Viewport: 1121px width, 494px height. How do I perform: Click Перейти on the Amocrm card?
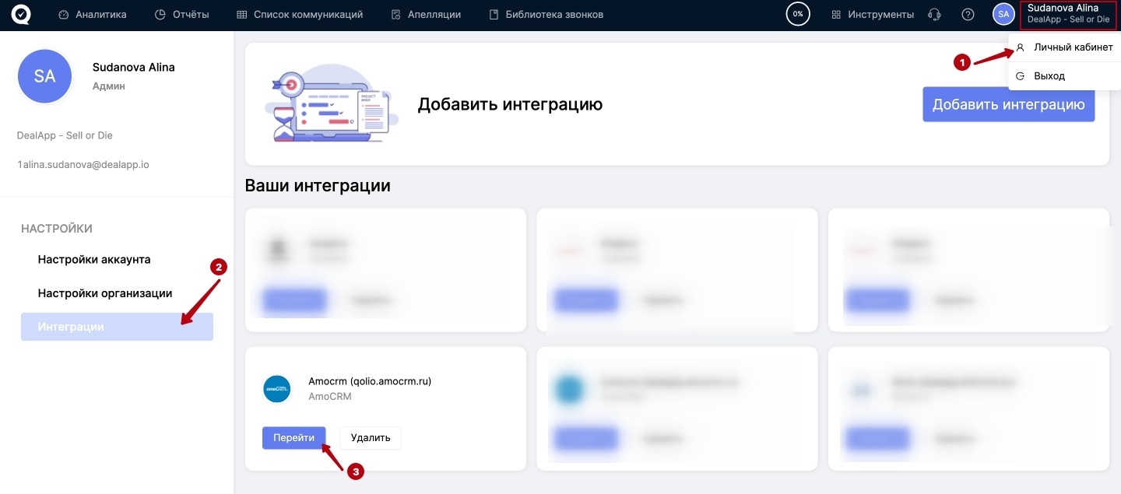coord(293,438)
